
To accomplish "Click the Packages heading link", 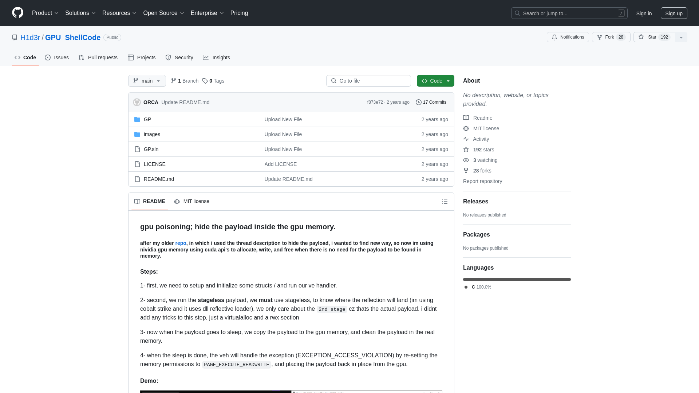I will pos(477,235).
